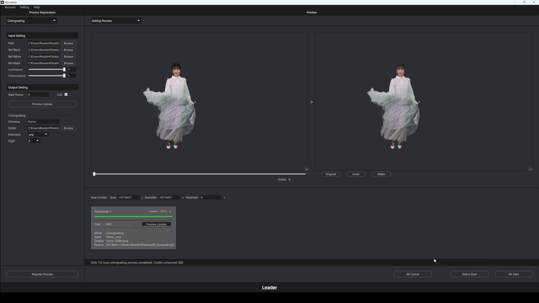Click Preview Update in Output Setting
The width and height of the screenshot is (539, 303).
(x=42, y=104)
